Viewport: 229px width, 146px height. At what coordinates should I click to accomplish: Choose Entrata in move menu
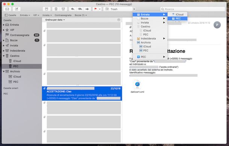[x=150, y=15]
